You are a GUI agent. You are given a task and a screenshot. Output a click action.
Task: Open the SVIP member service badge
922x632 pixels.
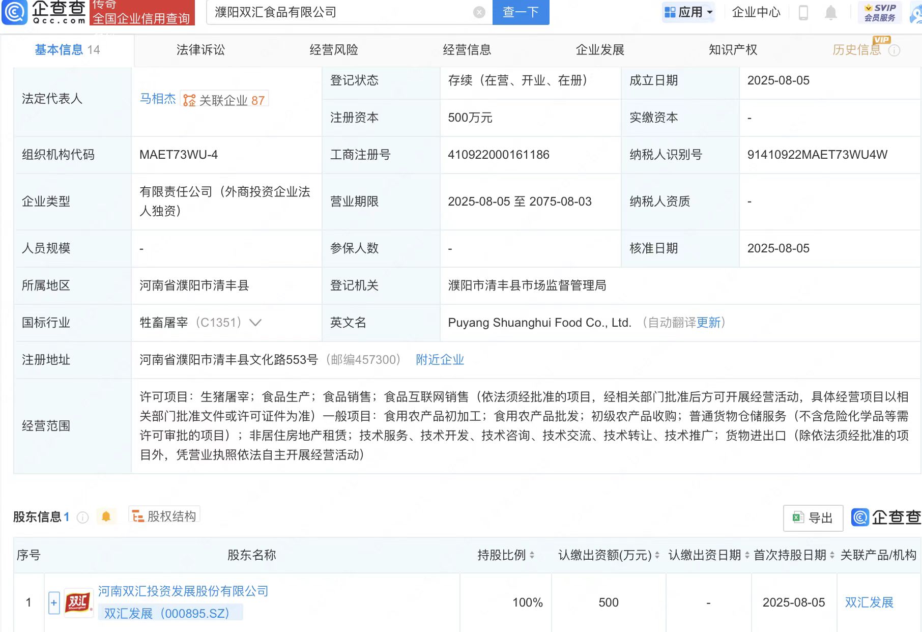click(x=880, y=12)
